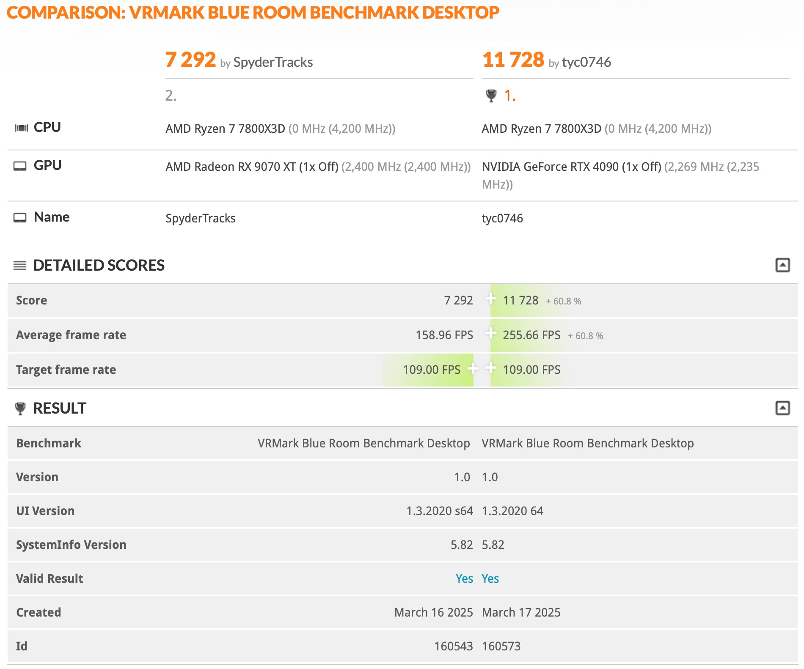Click UI Version 1.3.2020 64

(x=512, y=511)
